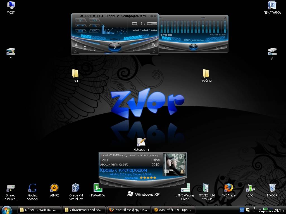Skip to next track in AIMP
Viewport: 286px width, 214px height.
[x=134, y=50]
